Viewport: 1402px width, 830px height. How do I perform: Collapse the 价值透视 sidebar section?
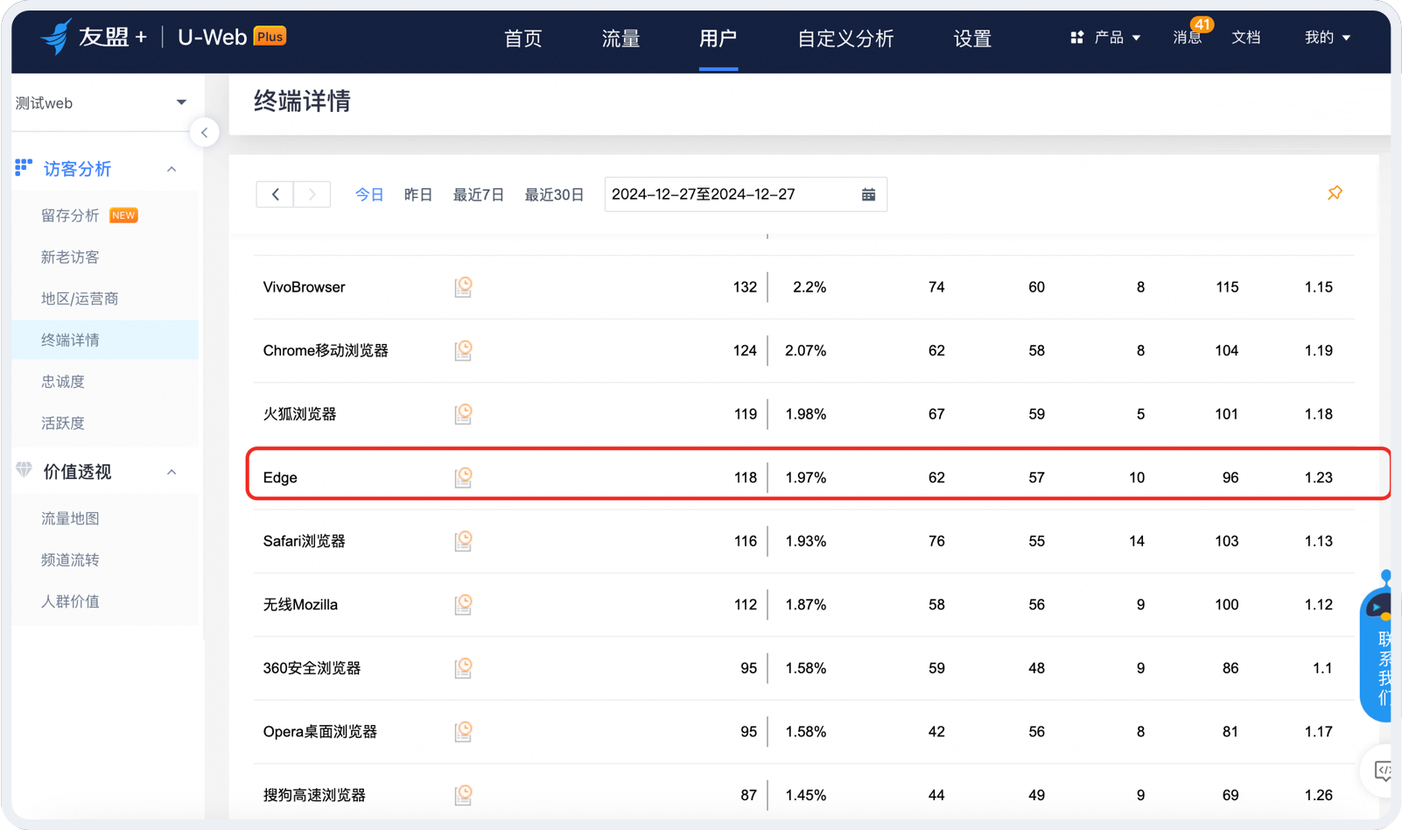point(172,472)
